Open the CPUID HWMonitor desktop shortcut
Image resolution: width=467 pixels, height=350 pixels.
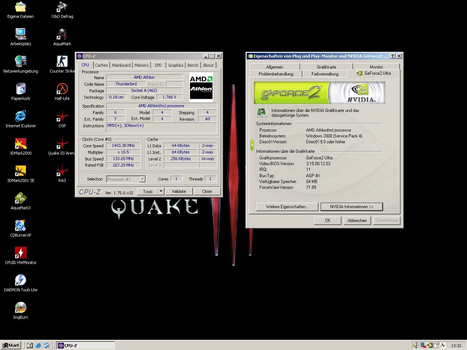[20, 256]
